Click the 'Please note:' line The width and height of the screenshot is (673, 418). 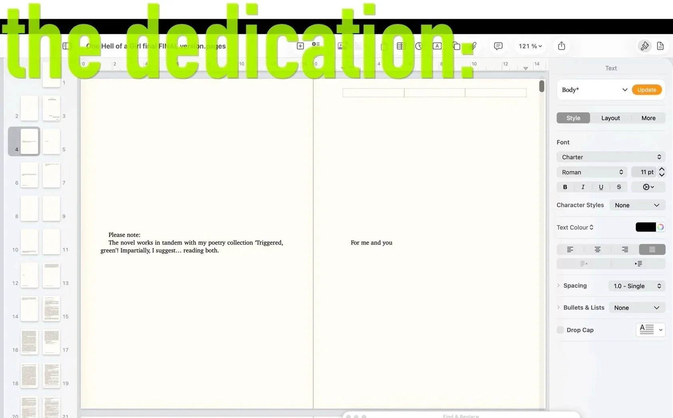coord(124,235)
